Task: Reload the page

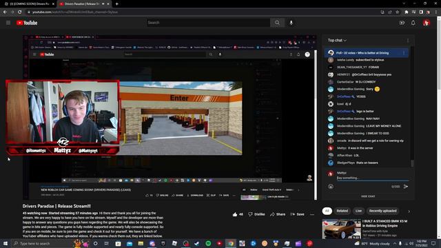Action: 20,12
